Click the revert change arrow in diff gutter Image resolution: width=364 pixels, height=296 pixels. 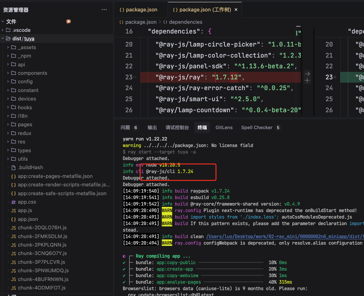307,74
